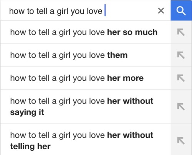Click the bold word 'them' in suggestions
The width and height of the screenshot is (192, 155).
[117, 55]
